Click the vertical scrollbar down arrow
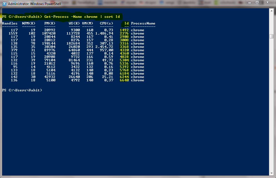This screenshot has height=178, width=276. [272, 174]
